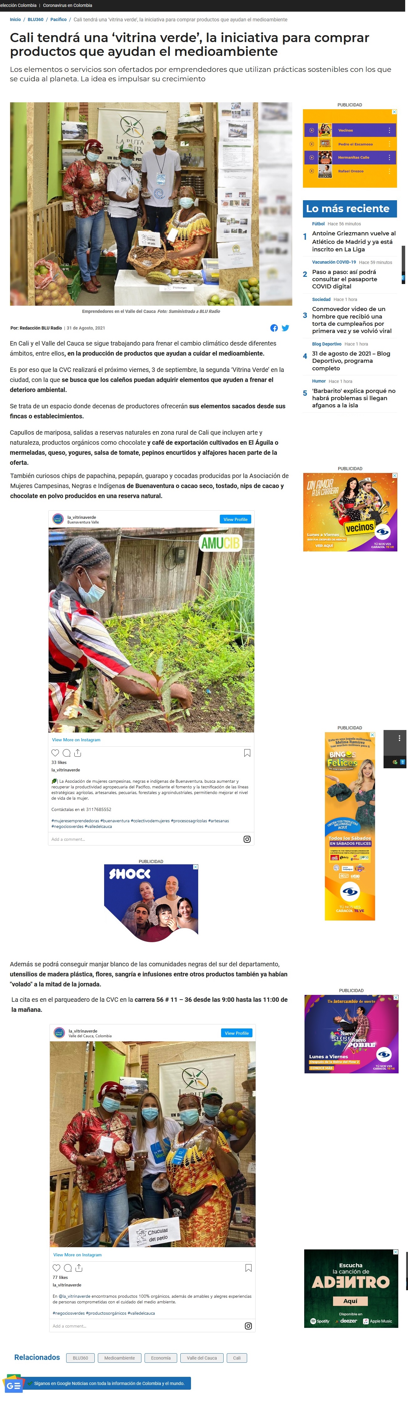Share article via Twitter icon
The height and width of the screenshot is (1401, 408).
[x=285, y=328]
